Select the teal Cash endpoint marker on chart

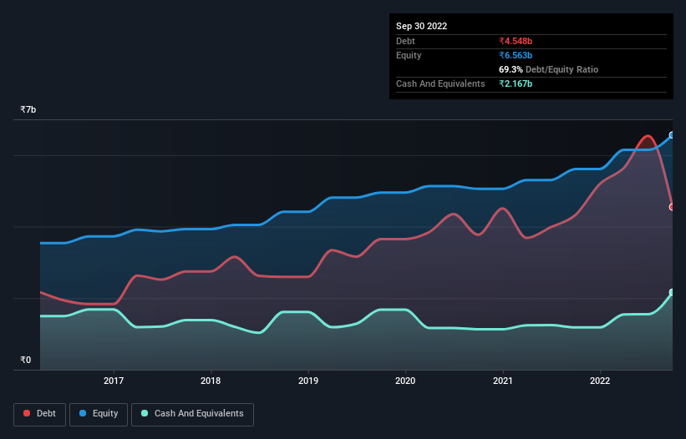pos(672,292)
